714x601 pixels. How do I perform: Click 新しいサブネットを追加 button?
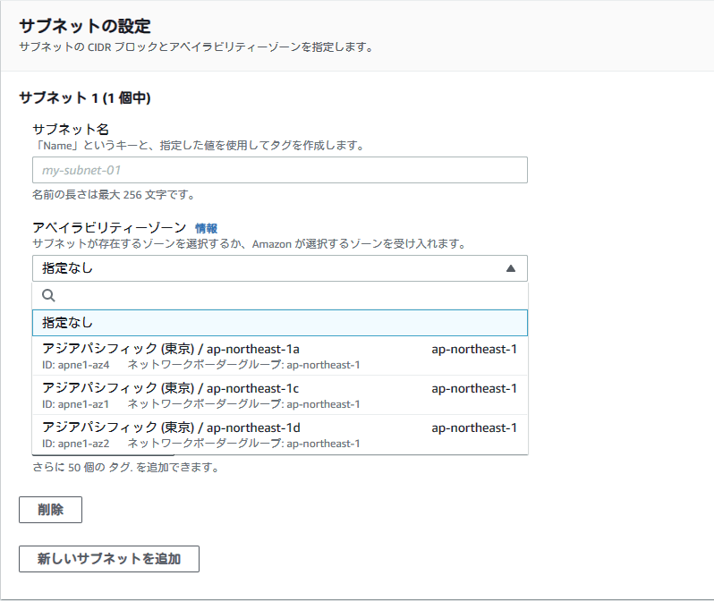coord(109,559)
